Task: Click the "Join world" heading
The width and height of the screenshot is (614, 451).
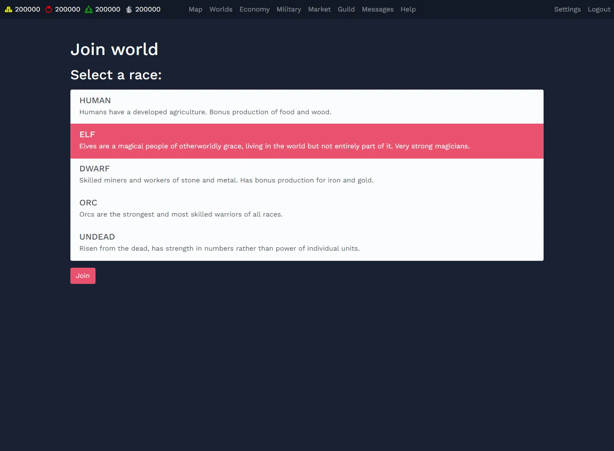Action: pos(114,49)
